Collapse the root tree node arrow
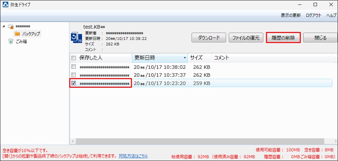Screen dimensions: 338x161 click(x=4, y=26)
